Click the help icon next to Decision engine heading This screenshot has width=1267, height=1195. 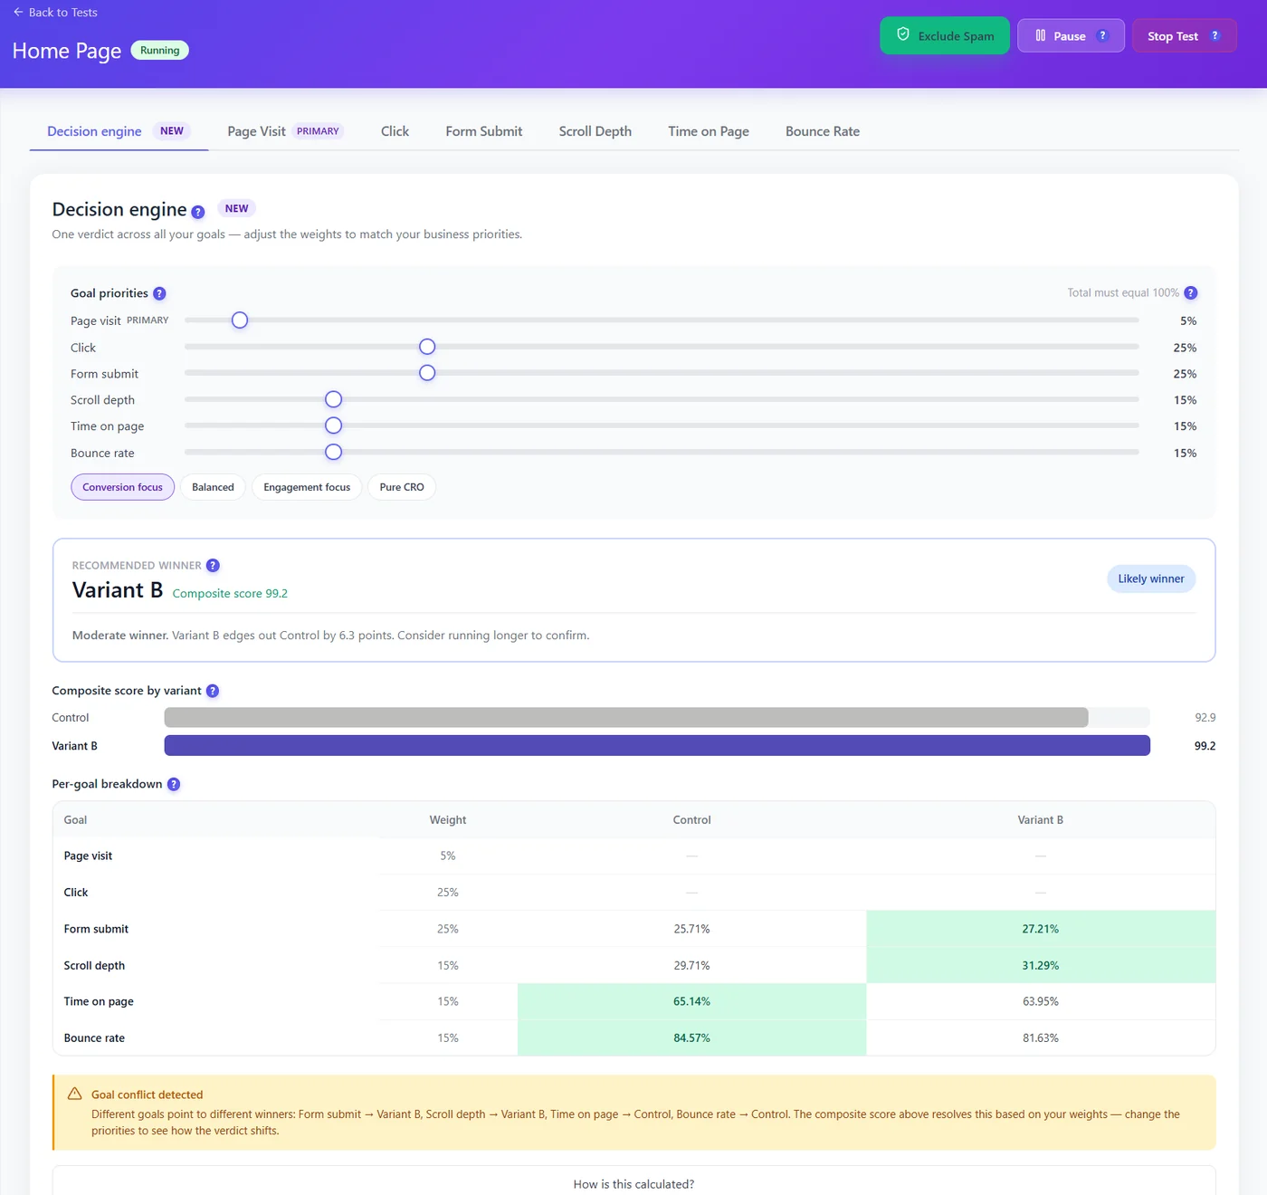point(198,212)
